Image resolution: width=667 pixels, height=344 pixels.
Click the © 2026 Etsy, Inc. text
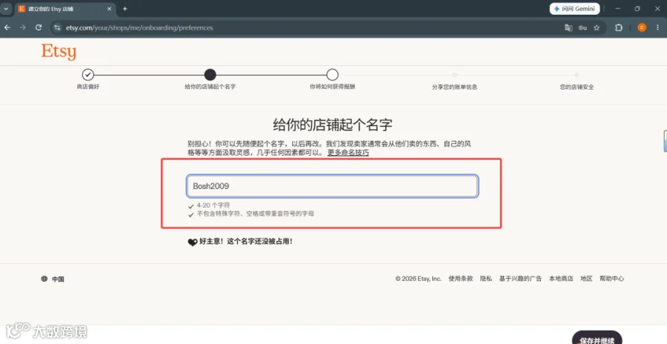coord(419,279)
